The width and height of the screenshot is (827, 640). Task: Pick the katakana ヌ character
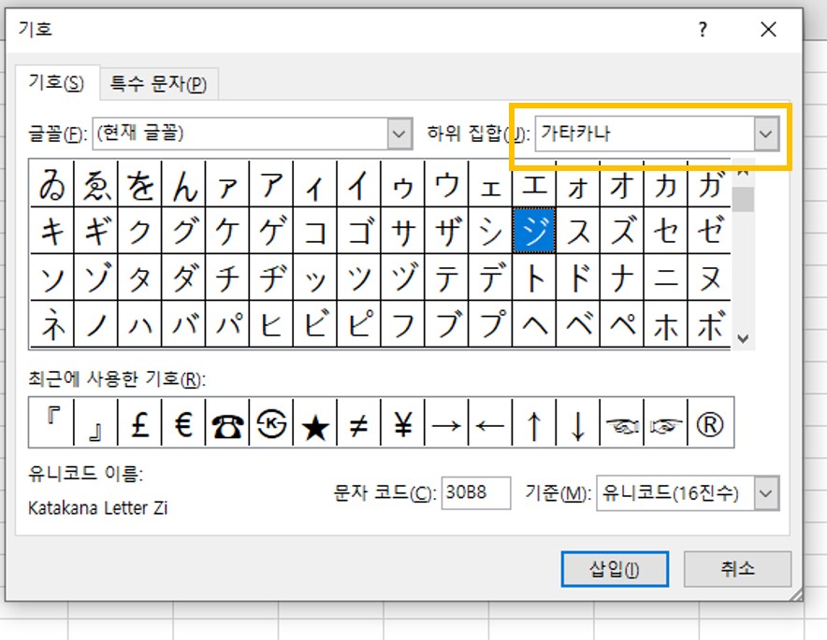[x=709, y=277]
